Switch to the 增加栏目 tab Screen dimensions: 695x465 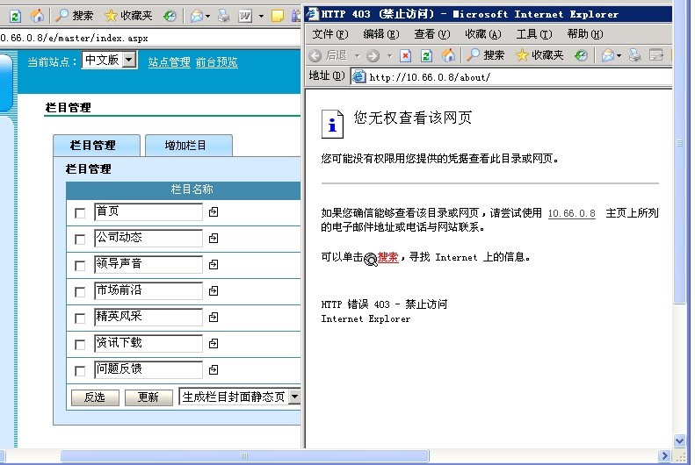[186, 146]
